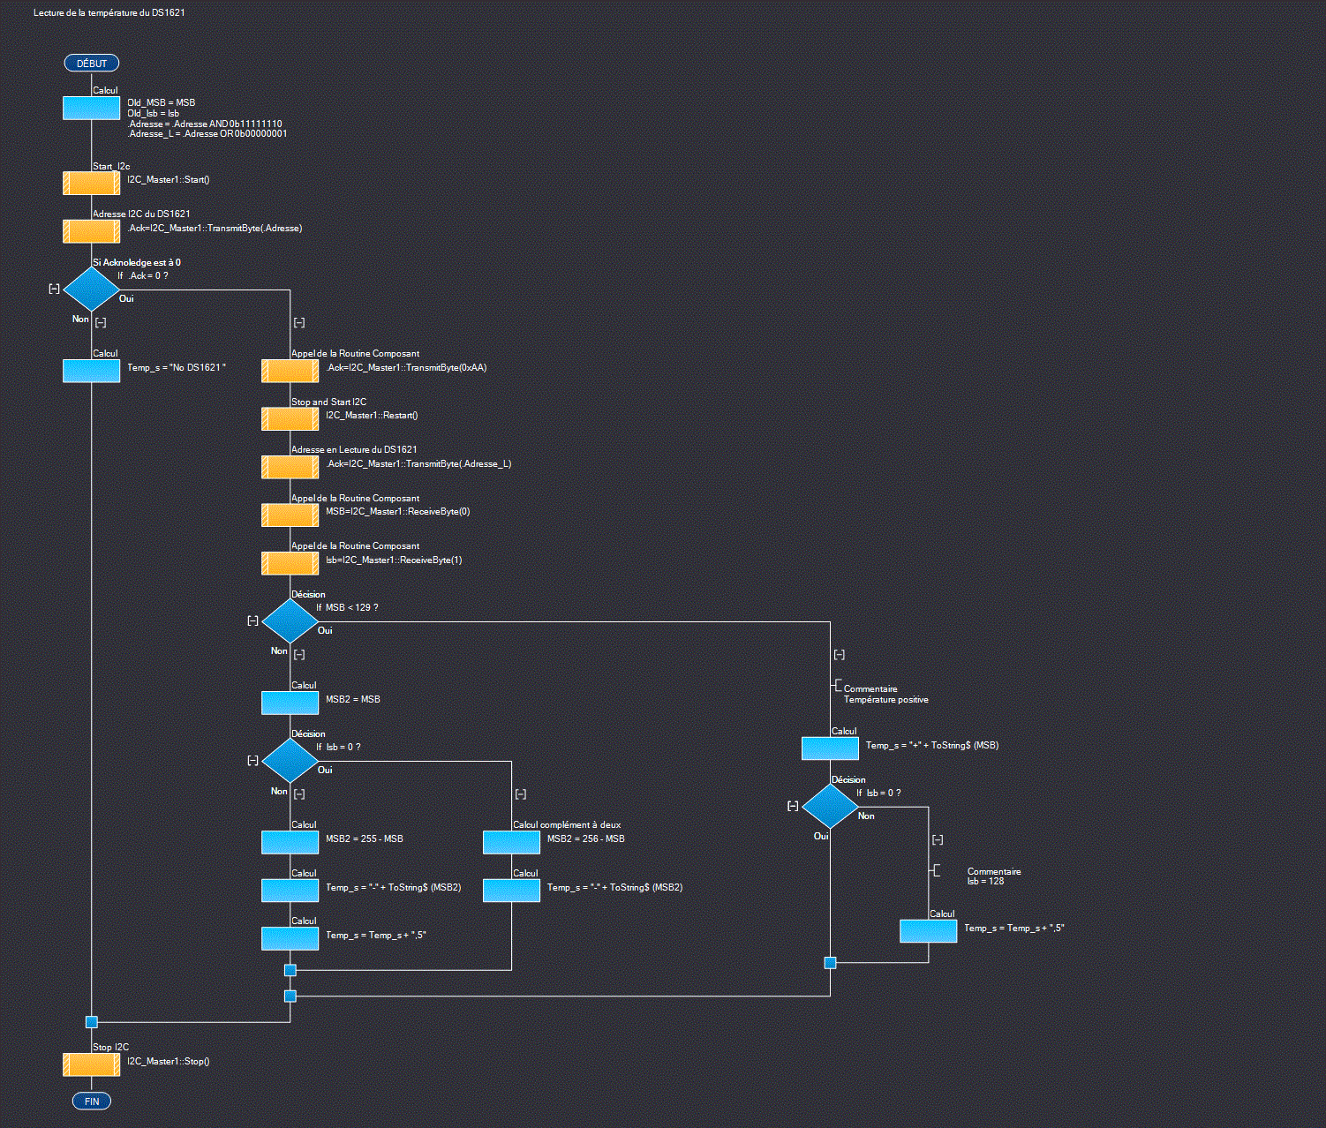Click the 'If MSB < 129 ?' decision diamond
The image size is (1326, 1128).
tap(290, 620)
